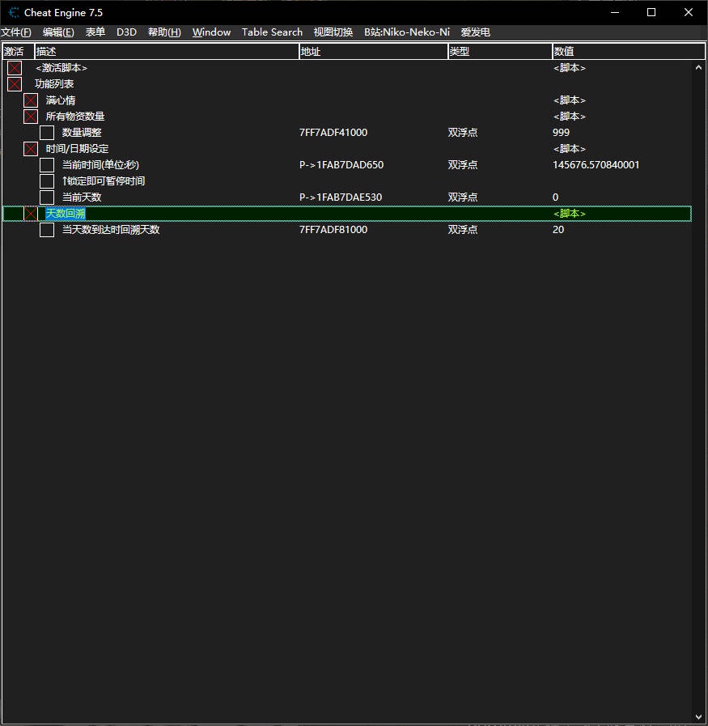708x726 pixels.
Task: Toggle the 功能列表 group checkbox
Action: pos(15,84)
